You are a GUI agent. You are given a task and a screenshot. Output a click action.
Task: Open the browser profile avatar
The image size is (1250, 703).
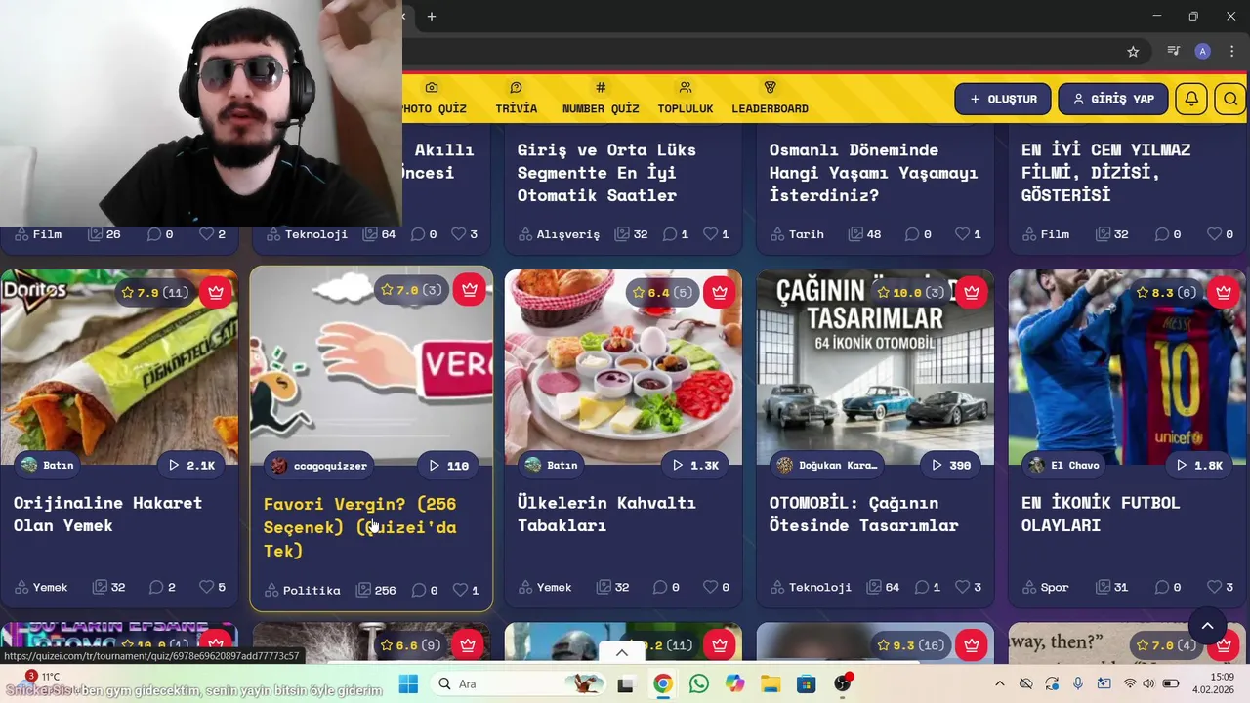click(x=1203, y=52)
